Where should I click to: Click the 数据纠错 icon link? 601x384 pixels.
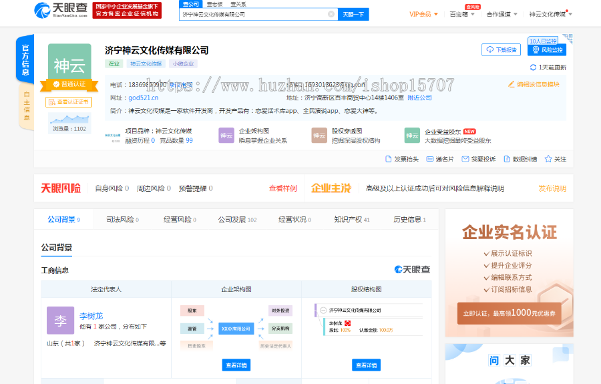click(520, 159)
